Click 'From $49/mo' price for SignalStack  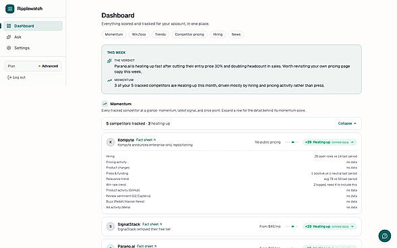click(x=270, y=226)
